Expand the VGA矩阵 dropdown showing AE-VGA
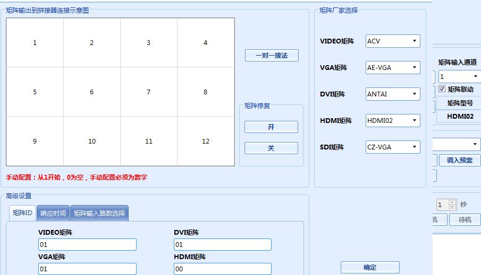 tap(393, 68)
